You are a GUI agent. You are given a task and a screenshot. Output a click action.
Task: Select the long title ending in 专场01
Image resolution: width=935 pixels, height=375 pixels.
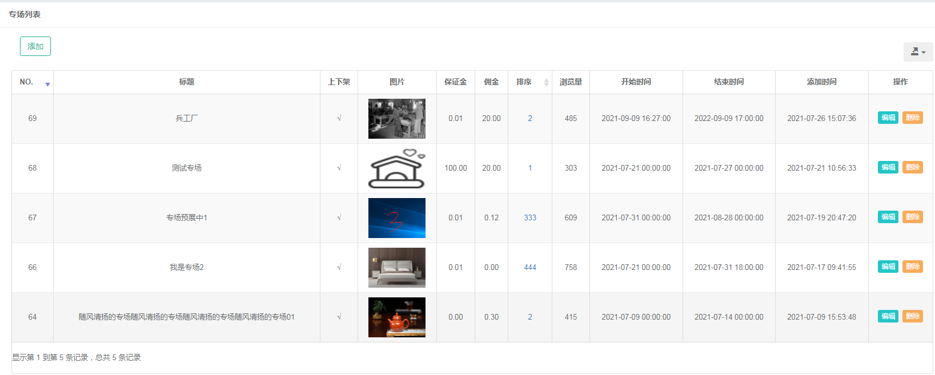187,317
